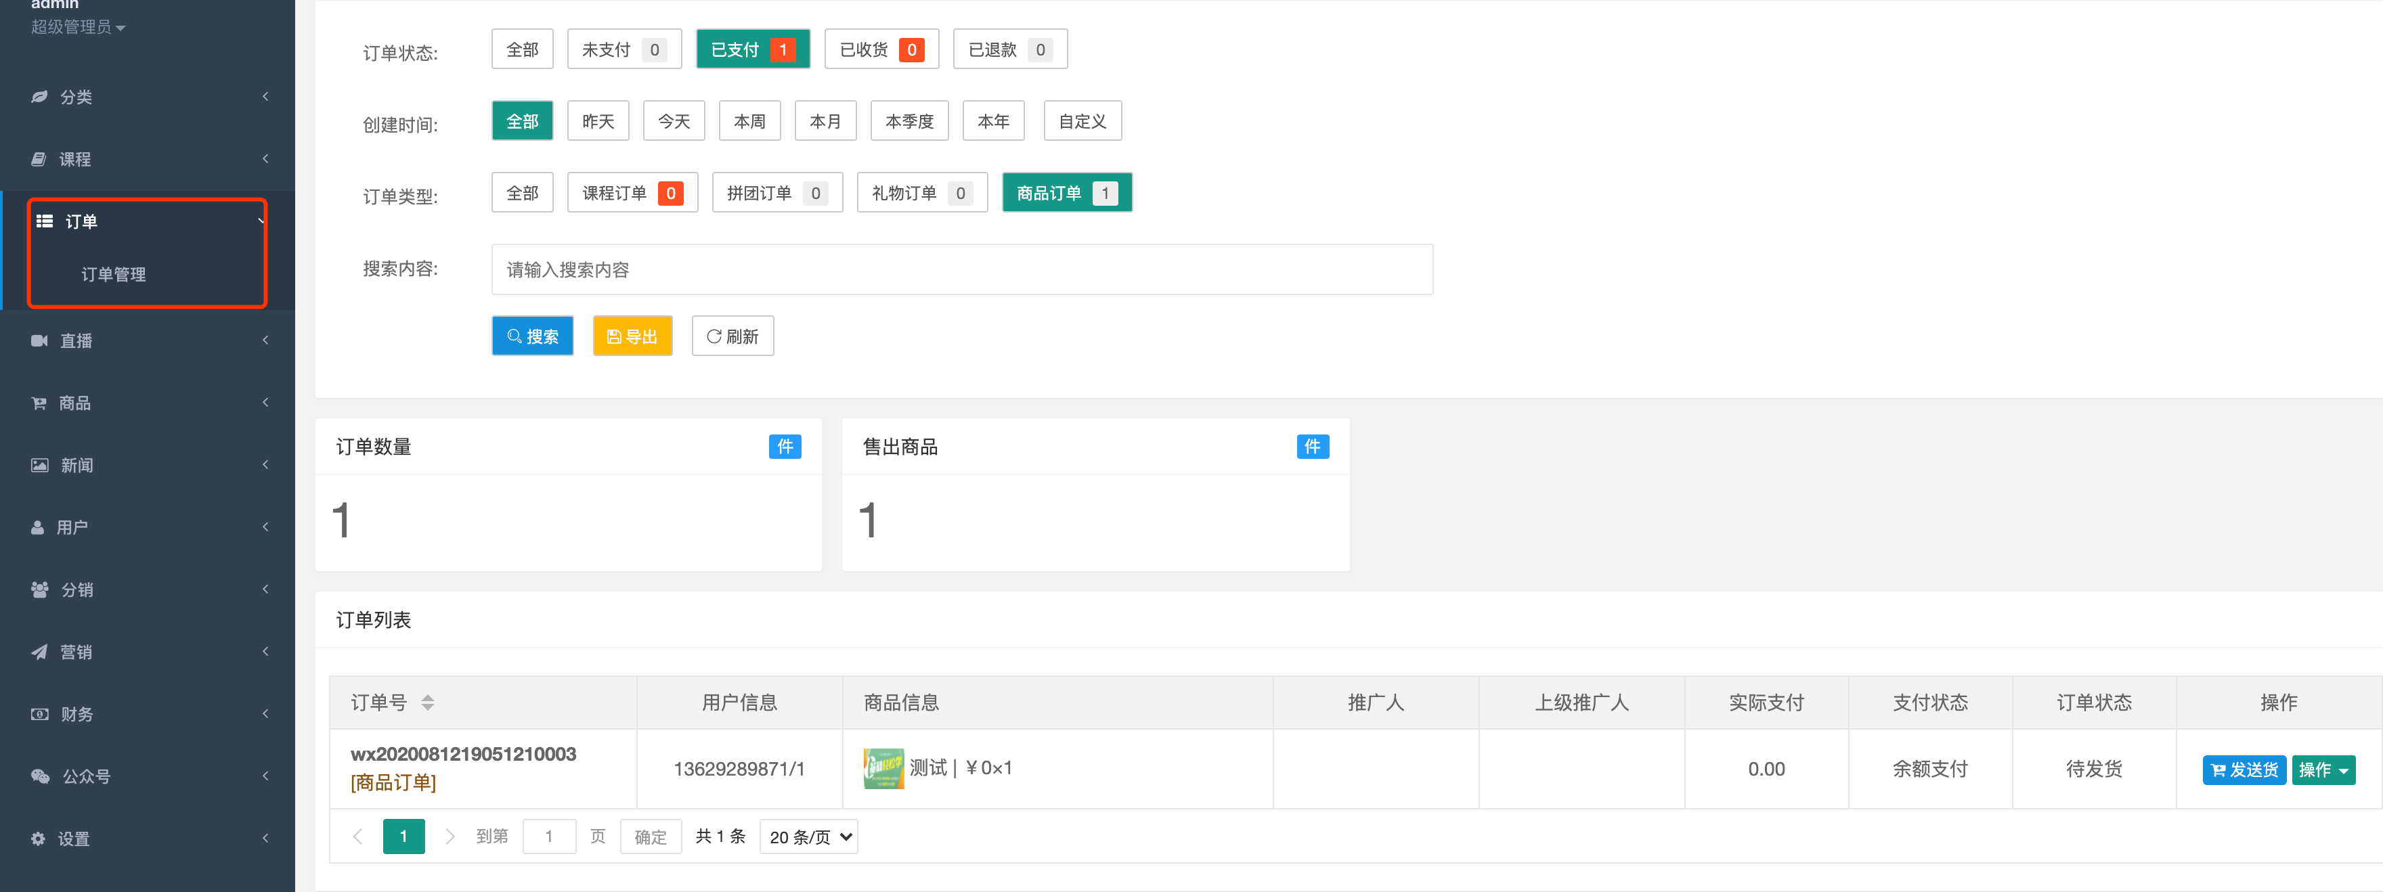Click the group icon beside 分销
This screenshot has width=2383, height=892.
40,589
